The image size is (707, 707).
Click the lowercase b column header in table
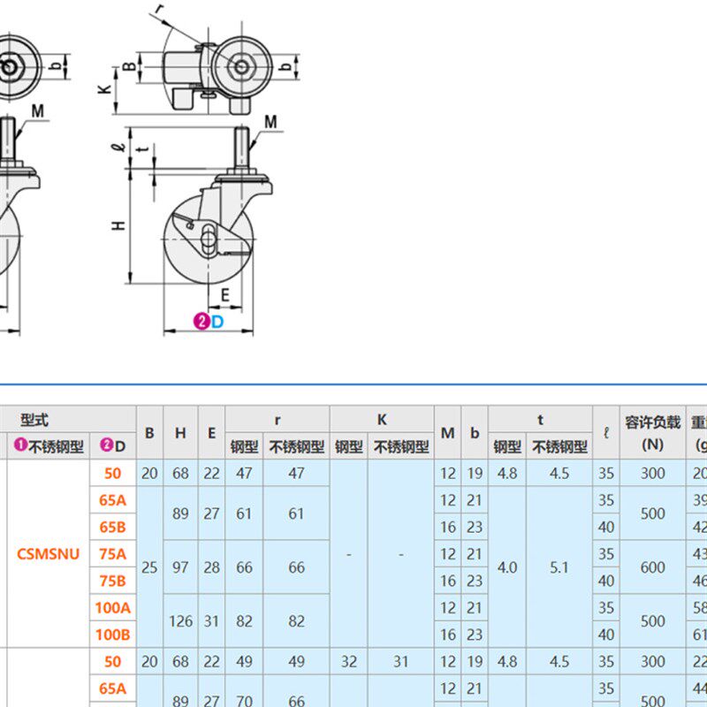(x=475, y=433)
